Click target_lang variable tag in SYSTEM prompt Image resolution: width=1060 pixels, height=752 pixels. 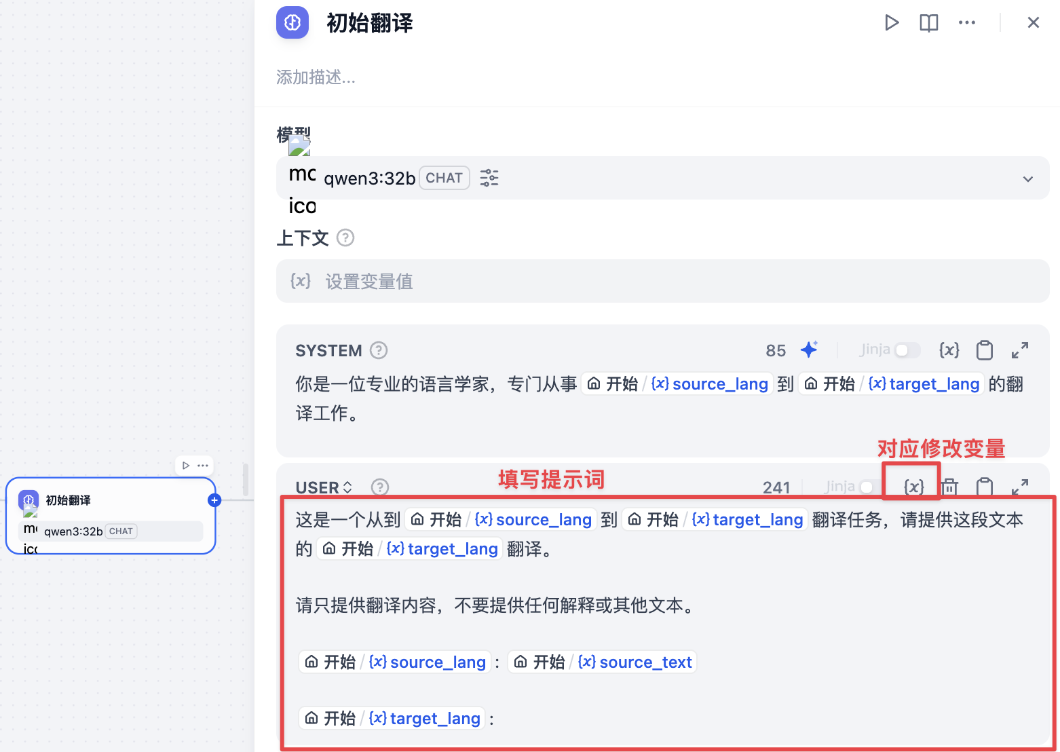[x=892, y=384]
